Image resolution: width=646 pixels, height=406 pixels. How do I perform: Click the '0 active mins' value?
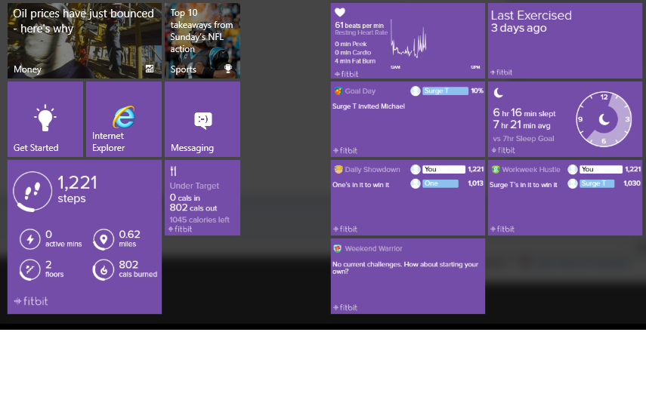click(x=63, y=238)
